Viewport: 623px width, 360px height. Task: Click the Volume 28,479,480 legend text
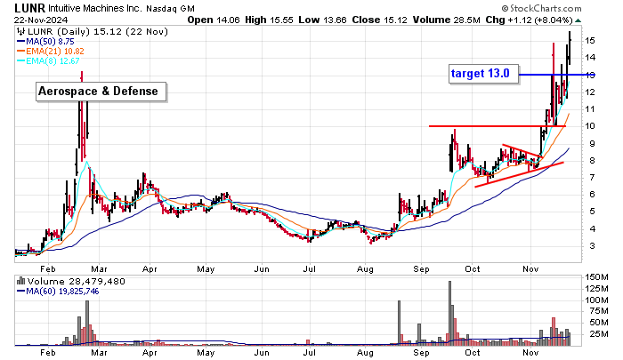[x=76, y=282]
